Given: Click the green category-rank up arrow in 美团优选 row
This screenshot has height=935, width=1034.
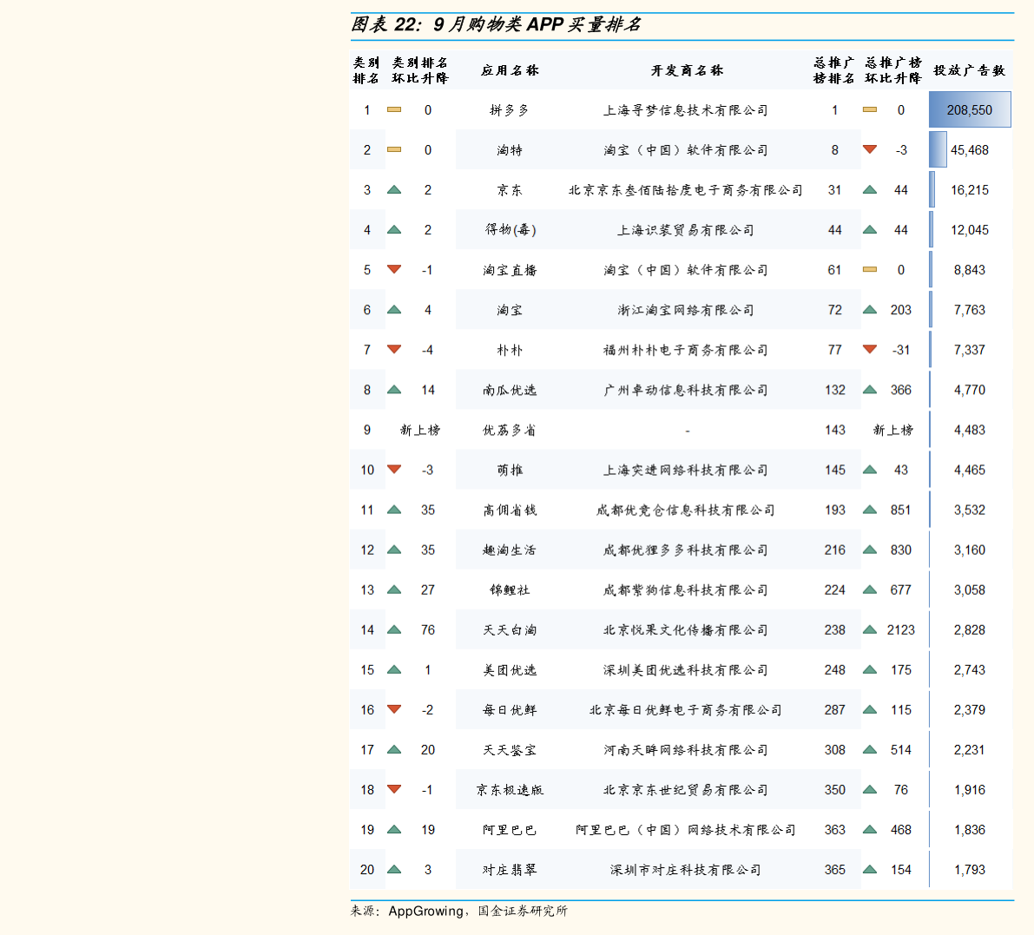Looking at the screenshot, I should pos(394,669).
